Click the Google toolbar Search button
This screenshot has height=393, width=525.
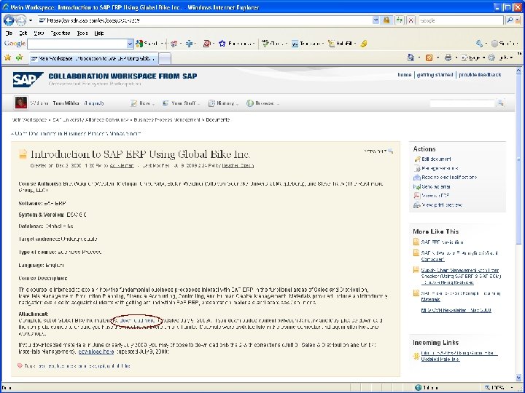point(147,44)
